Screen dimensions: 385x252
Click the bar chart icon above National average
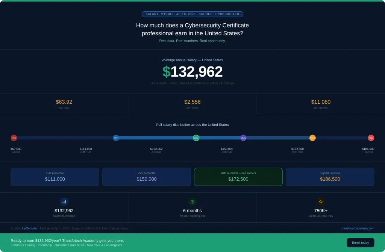tap(64, 202)
